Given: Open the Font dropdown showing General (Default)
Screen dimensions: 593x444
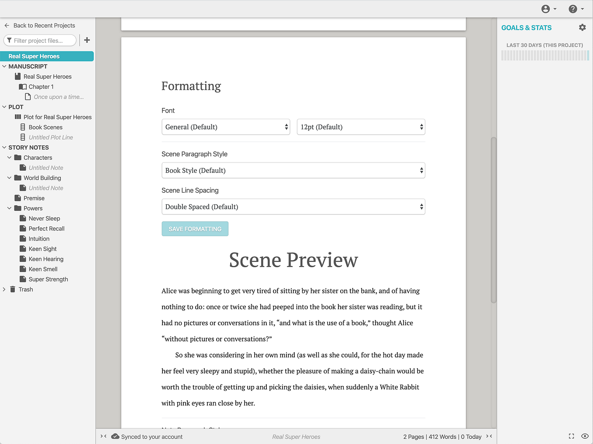Looking at the screenshot, I should [226, 127].
